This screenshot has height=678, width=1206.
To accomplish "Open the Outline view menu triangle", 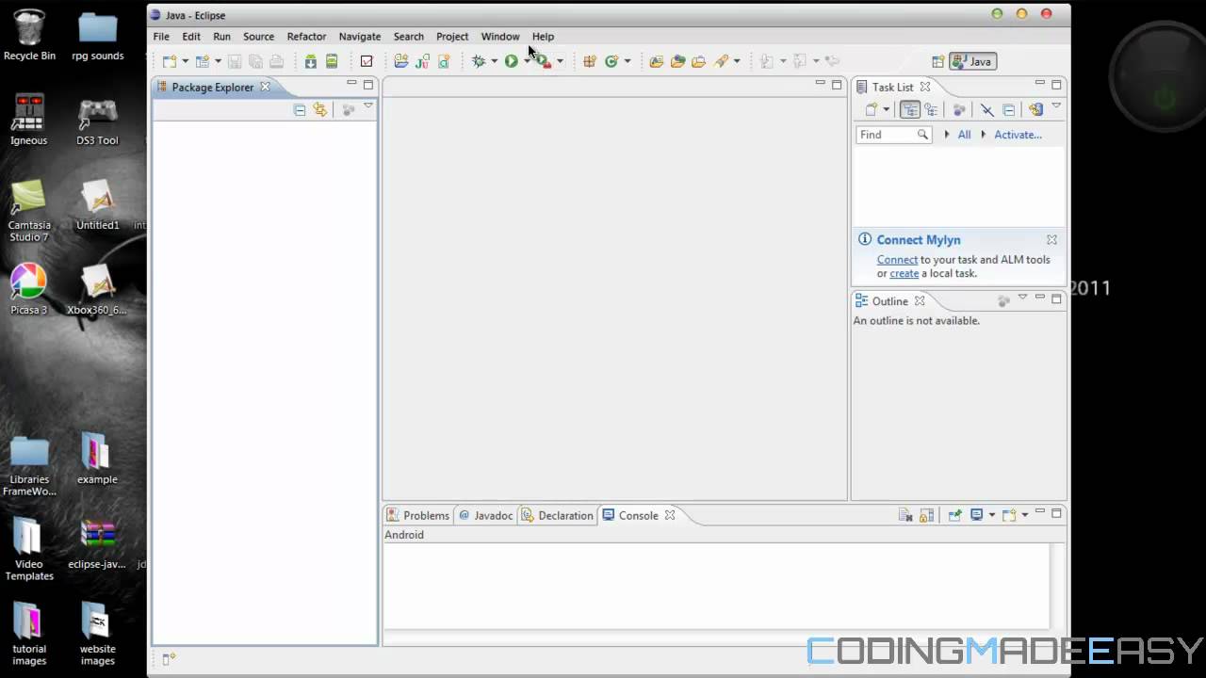I will (1022, 298).
